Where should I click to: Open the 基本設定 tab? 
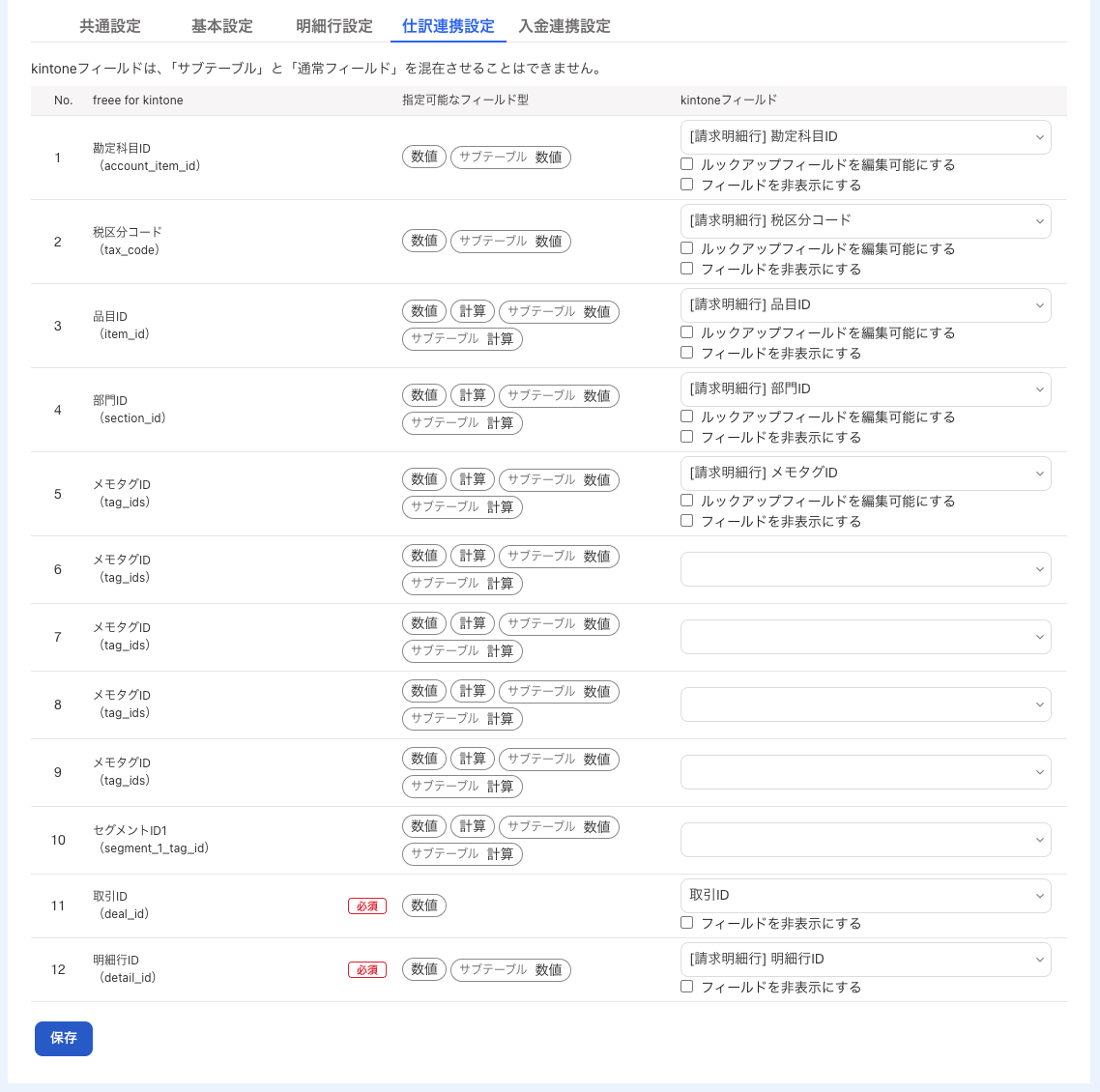pos(221,26)
